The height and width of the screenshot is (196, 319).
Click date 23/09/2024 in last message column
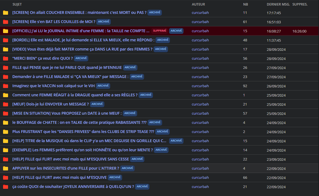click(276, 159)
